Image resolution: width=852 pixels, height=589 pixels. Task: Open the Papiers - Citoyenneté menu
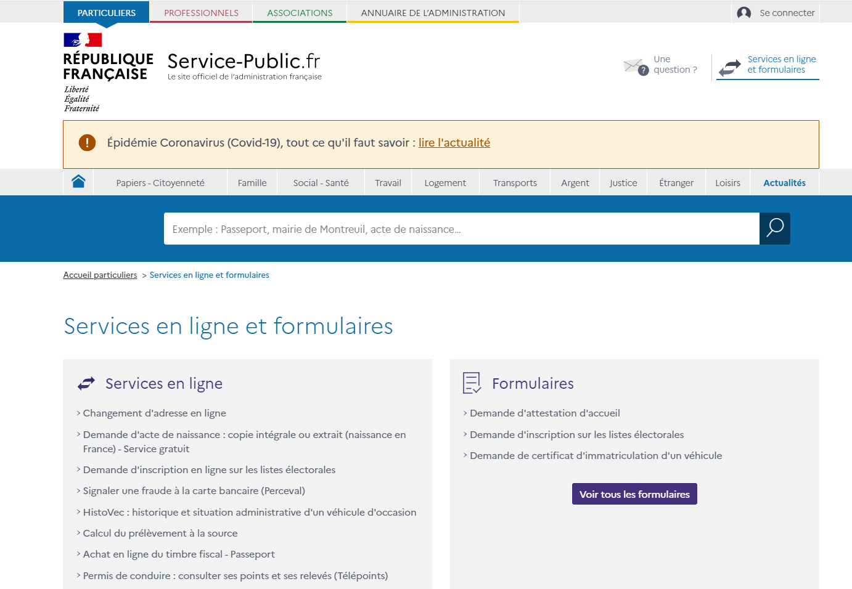[160, 183]
